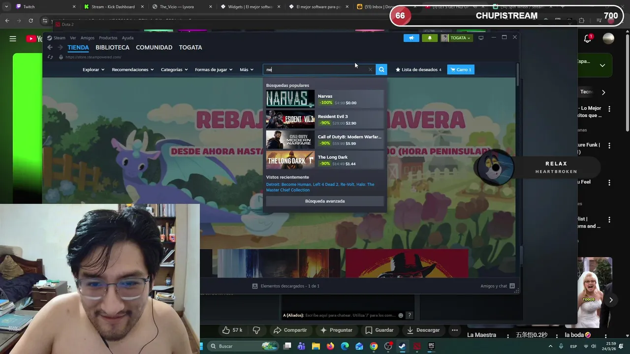Viewport: 630px width, 354px height.
Task: Open Google Chrome from the taskbar
Action: pyautogui.click(x=374, y=346)
